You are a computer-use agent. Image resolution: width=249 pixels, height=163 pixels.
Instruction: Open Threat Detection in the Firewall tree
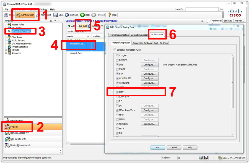20,47
